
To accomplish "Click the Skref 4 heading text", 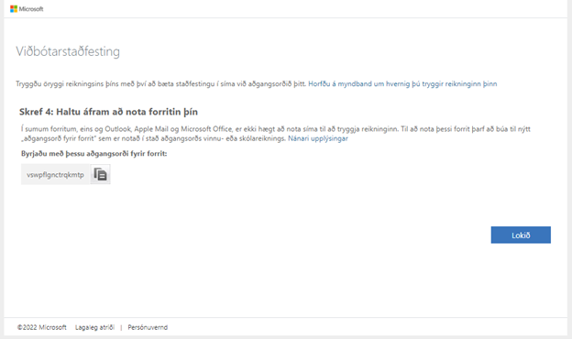I will 108,112.
